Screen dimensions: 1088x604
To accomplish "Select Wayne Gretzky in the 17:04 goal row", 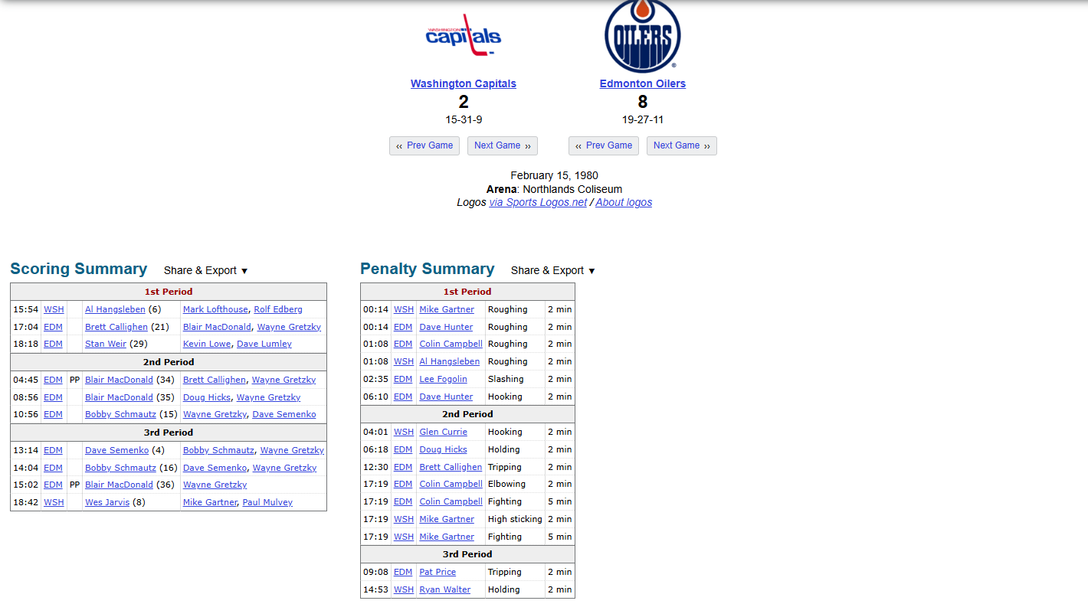I will pos(289,327).
